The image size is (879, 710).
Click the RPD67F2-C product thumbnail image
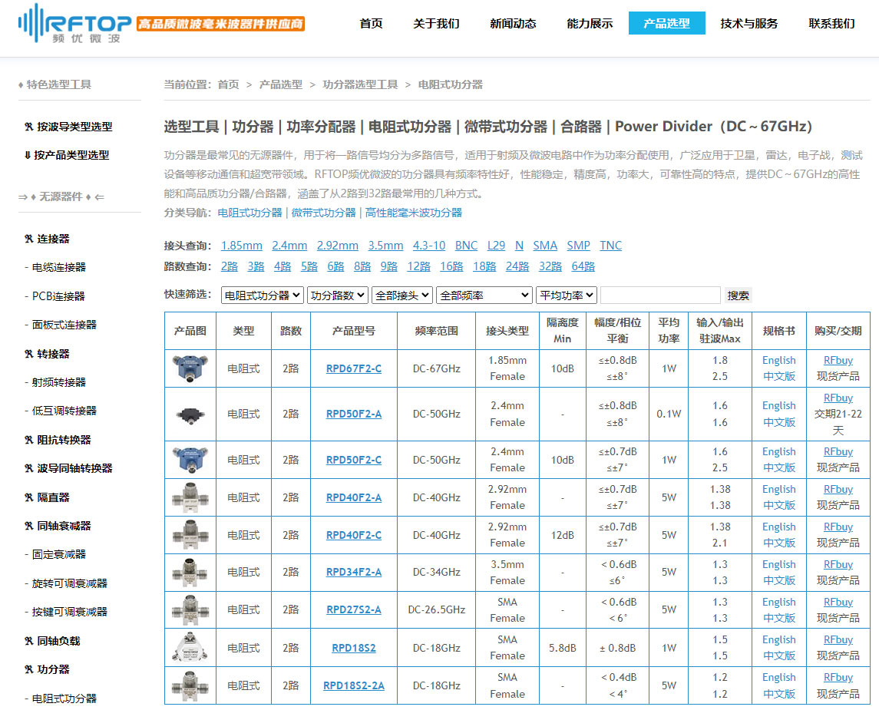tap(190, 368)
